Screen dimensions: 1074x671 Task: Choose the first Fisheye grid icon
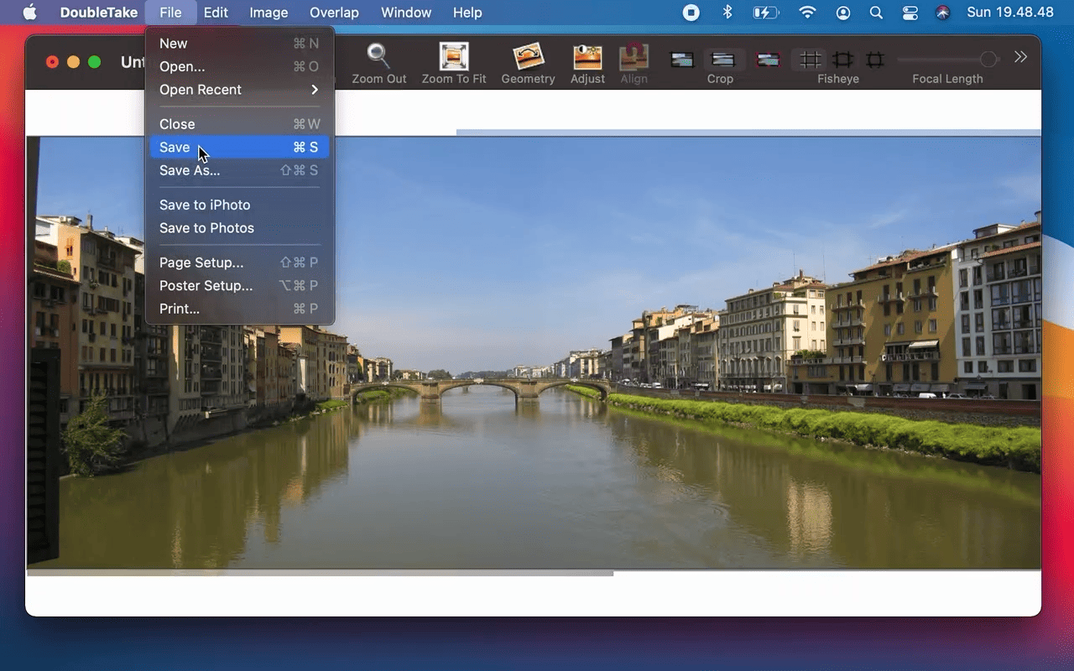[810, 60]
